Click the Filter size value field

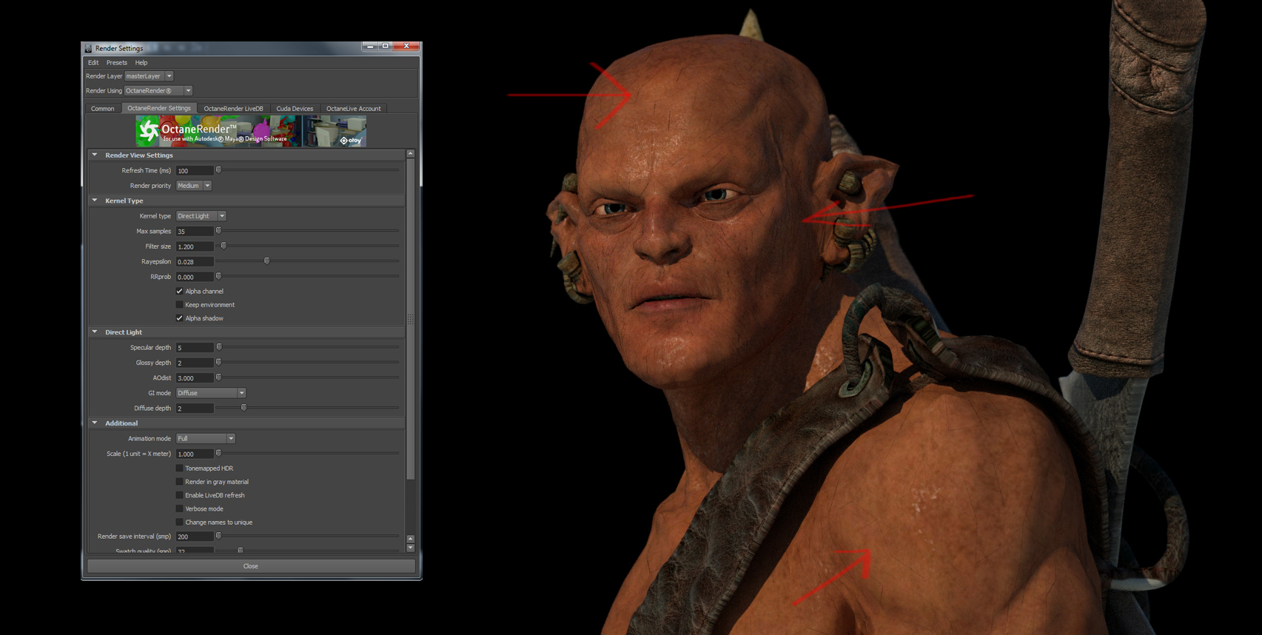click(195, 246)
